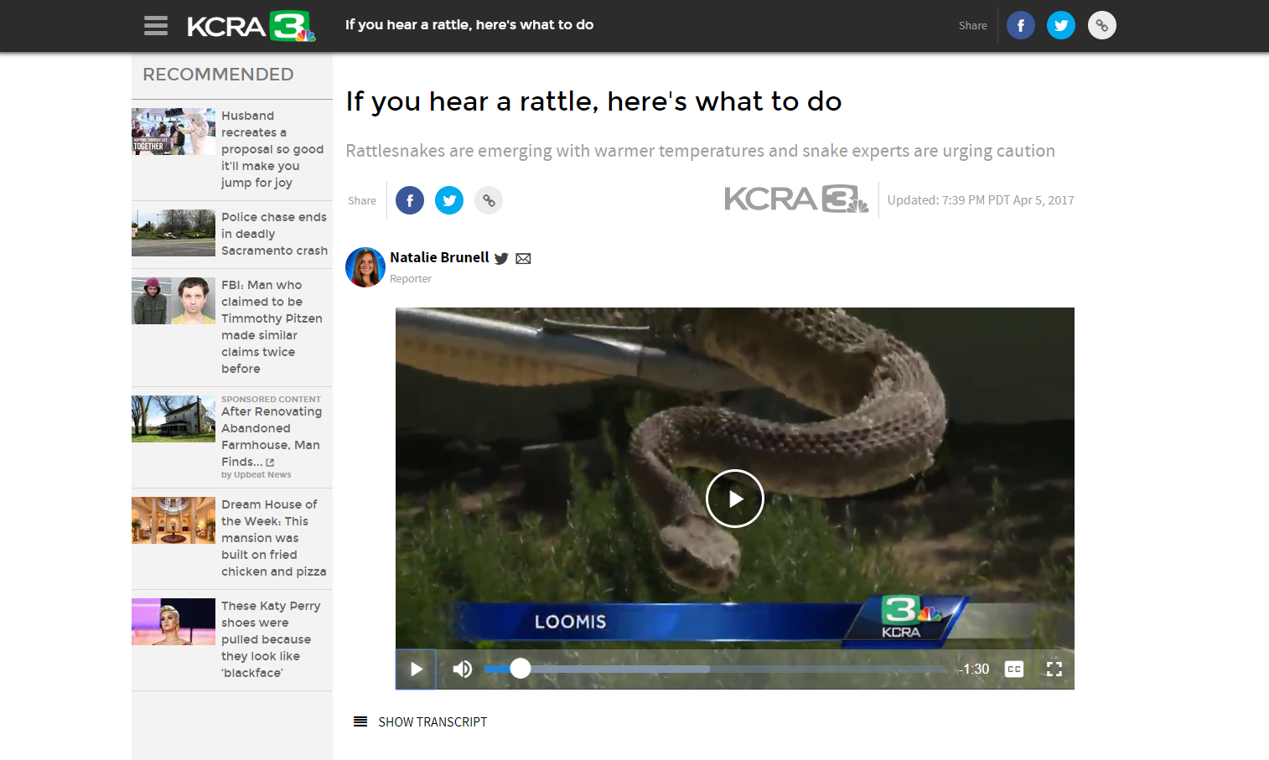Expand SHOW TRANSCRIPT section
Image resolution: width=1269 pixels, height=760 pixels.
coord(420,721)
